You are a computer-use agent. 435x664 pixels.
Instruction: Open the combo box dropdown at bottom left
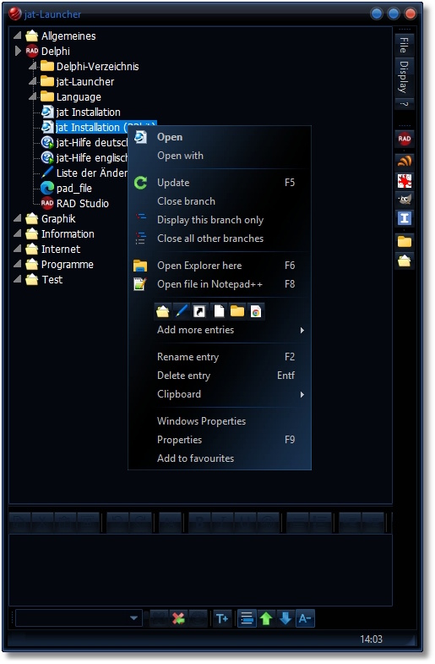click(134, 618)
